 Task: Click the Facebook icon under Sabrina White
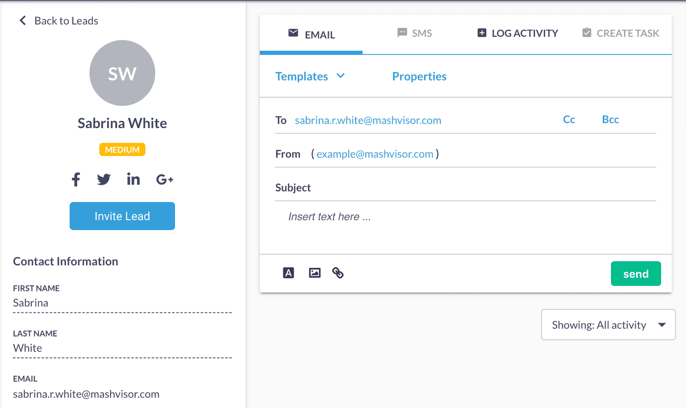click(x=76, y=180)
